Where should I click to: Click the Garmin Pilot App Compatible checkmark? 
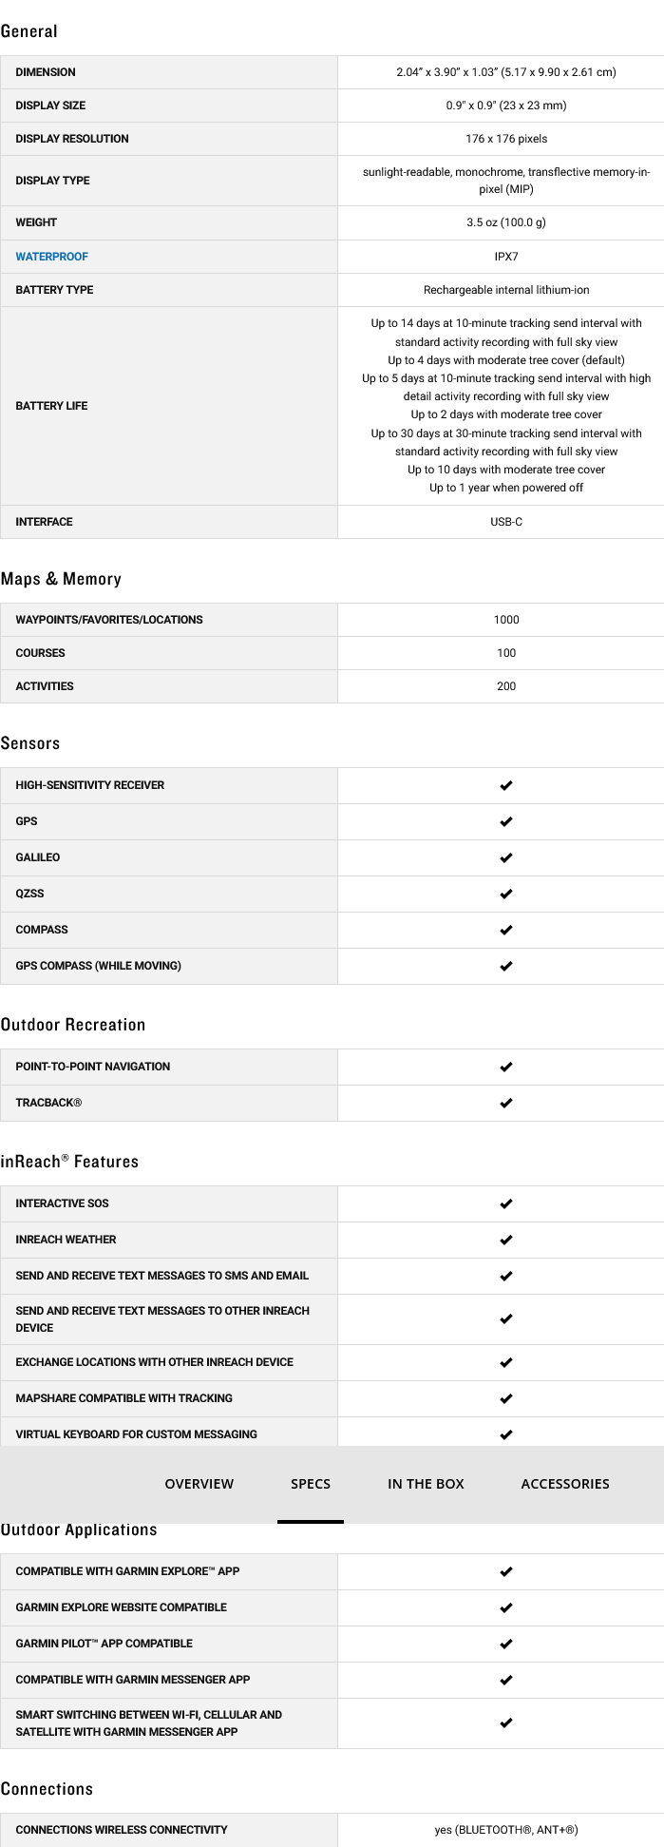[506, 1644]
